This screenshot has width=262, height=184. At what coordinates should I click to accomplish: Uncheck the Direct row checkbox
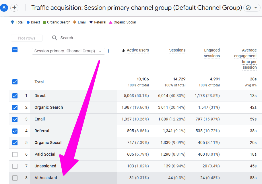click(15, 96)
